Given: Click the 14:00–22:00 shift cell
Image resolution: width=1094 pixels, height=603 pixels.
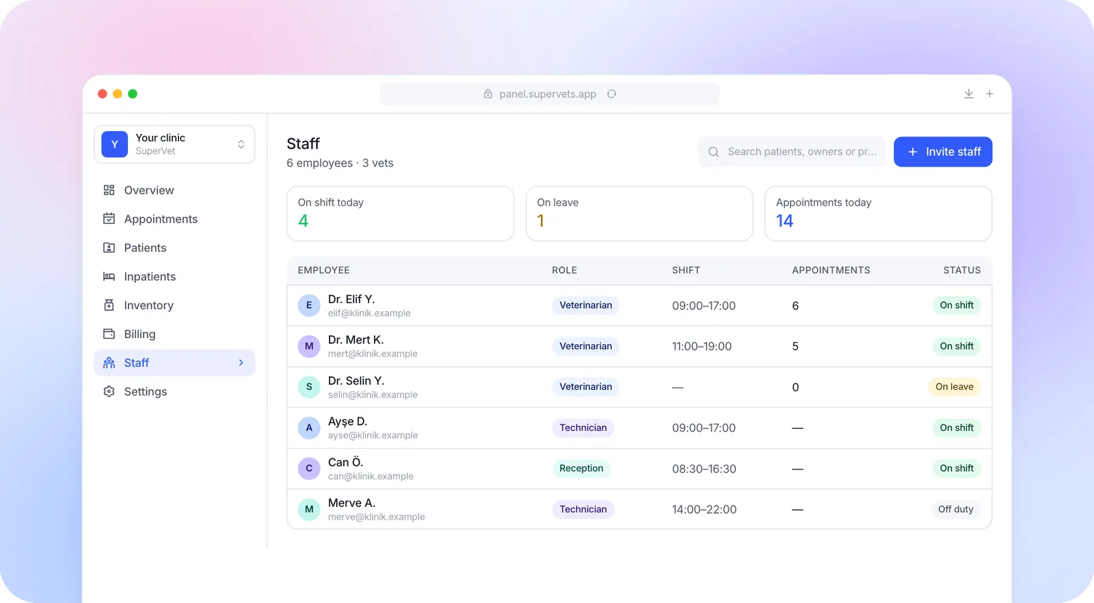Looking at the screenshot, I should tap(704, 509).
